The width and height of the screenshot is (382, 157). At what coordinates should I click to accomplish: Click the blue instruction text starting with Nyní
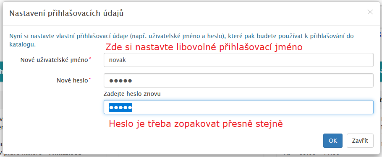(181, 40)
